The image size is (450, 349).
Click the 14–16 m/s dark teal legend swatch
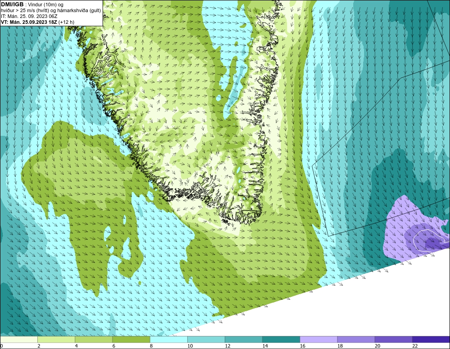281,340
